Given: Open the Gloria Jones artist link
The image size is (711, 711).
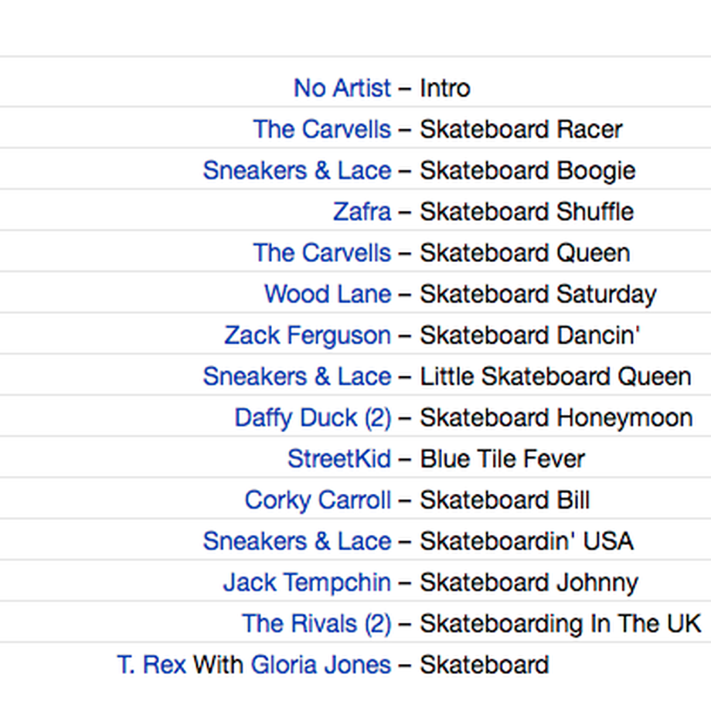Looking at the screenshot, I should [x=321, y=665].
